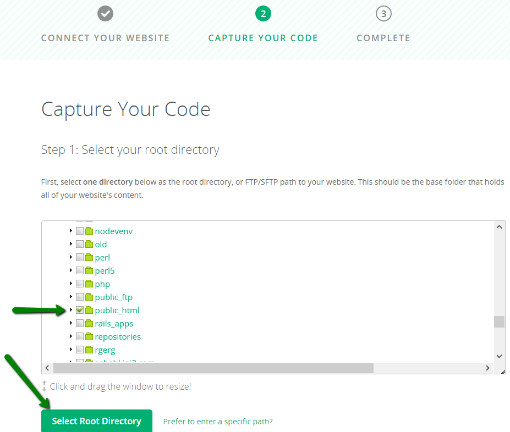Click the repositories folder icon

89,336
